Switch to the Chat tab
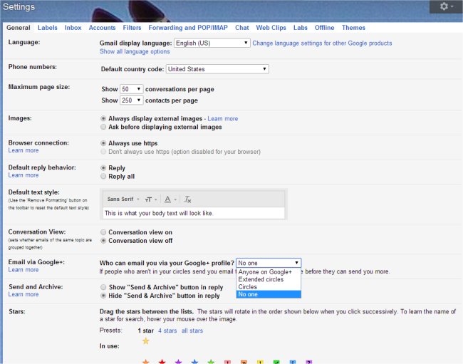Screen dimensions: 463x364 [242, 28]
